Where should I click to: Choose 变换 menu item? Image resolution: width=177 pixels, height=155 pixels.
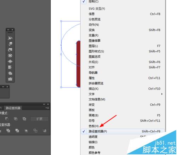click(123, 30)
